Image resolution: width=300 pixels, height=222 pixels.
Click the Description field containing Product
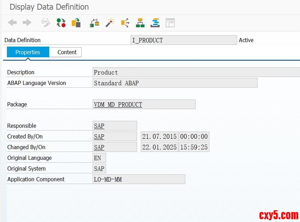tap(196, 73)
